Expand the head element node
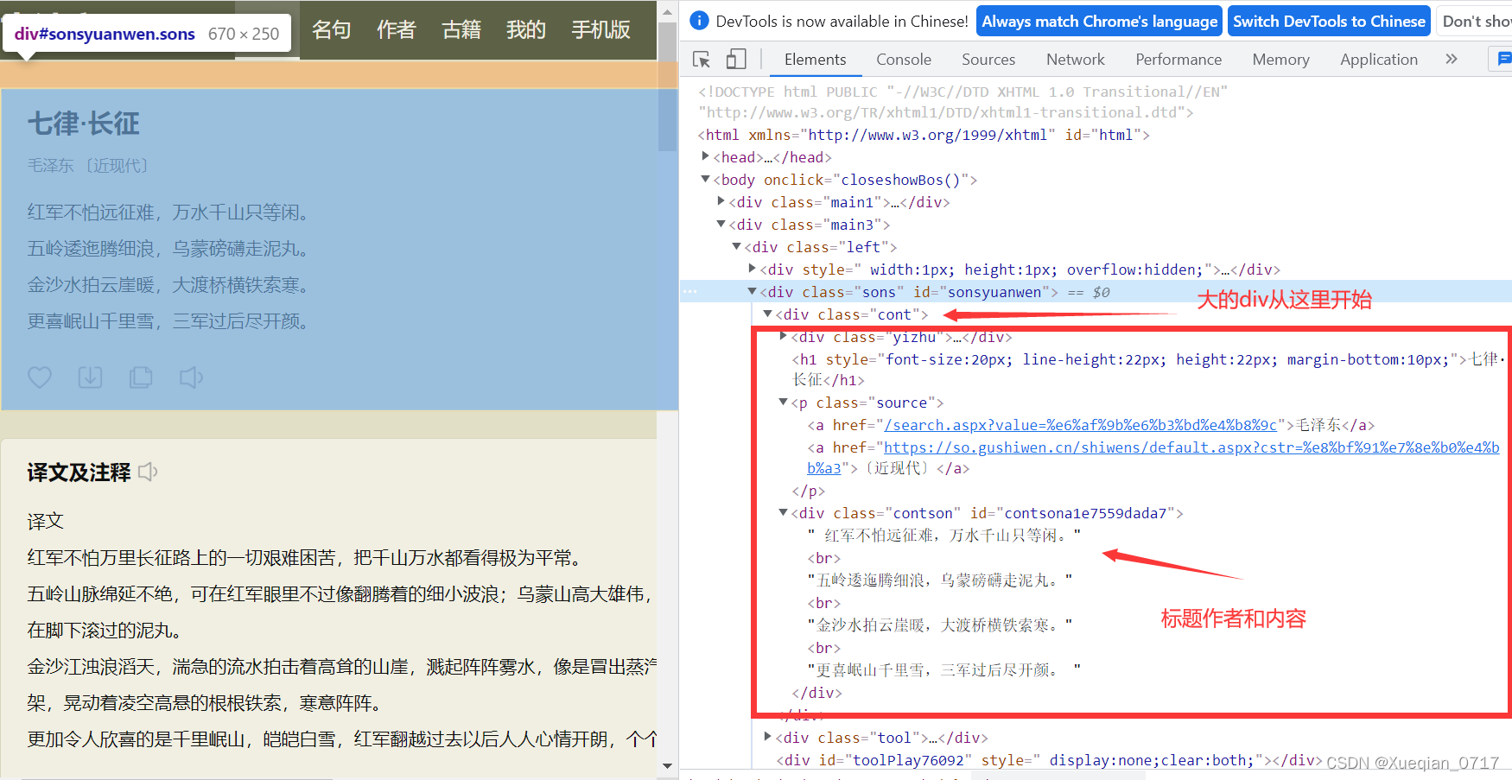This screenshot has height=780, width=1512. click(x=706, y=156)
